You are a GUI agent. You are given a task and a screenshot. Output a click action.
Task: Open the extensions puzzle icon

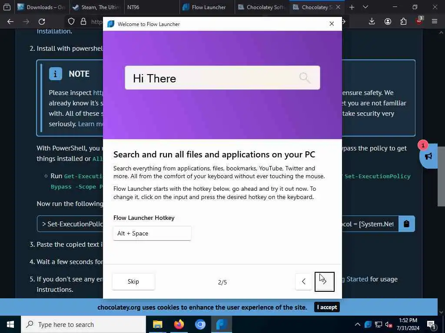click(403, 22)
